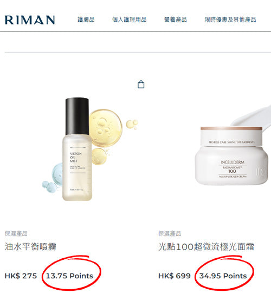Click the white spatula above the cream jar

[251, 117]
